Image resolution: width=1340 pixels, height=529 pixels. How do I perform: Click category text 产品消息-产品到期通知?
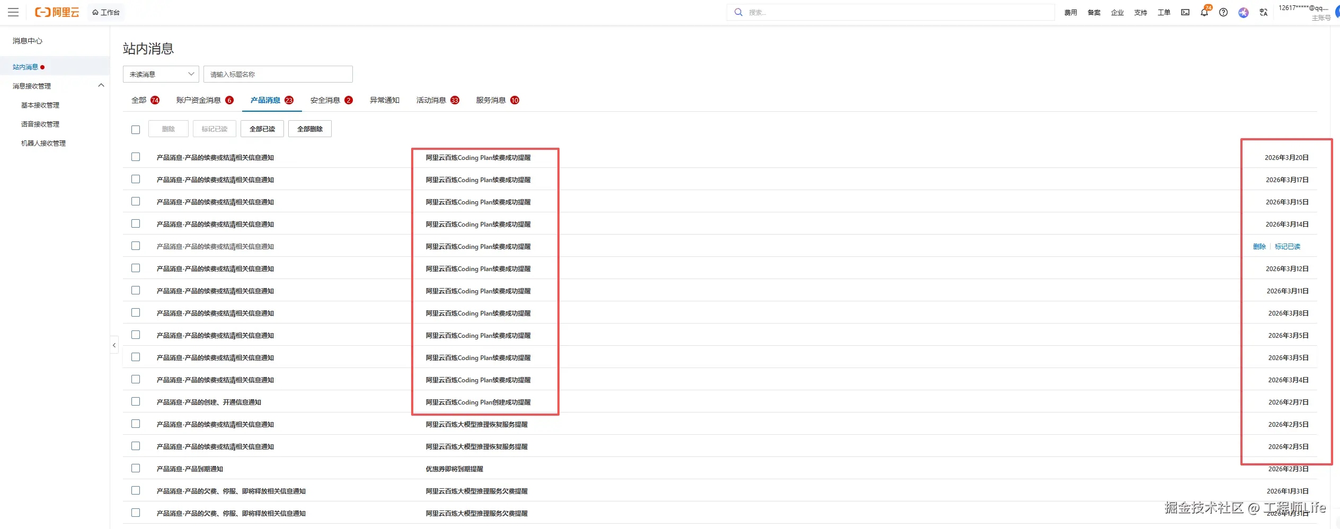[190, 469]
